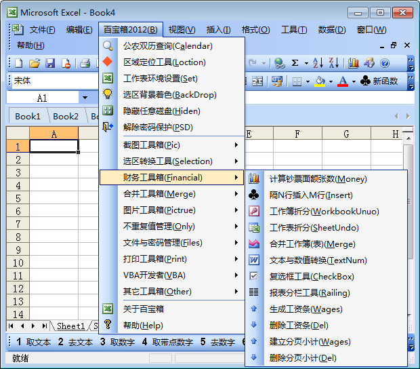Click 隔N行插入M行(Insert) submenu item
The height and width of the screenshot is (369, 420).
pos(327,195)
